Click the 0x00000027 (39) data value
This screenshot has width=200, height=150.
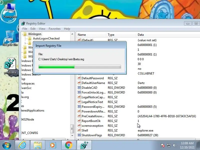coord(148,135)
